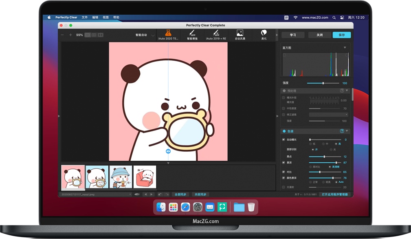The width and height of the screenshot is (411, 239).
Task: Select the 美化 beautify preset icon
Action: (x=264, y=33)
